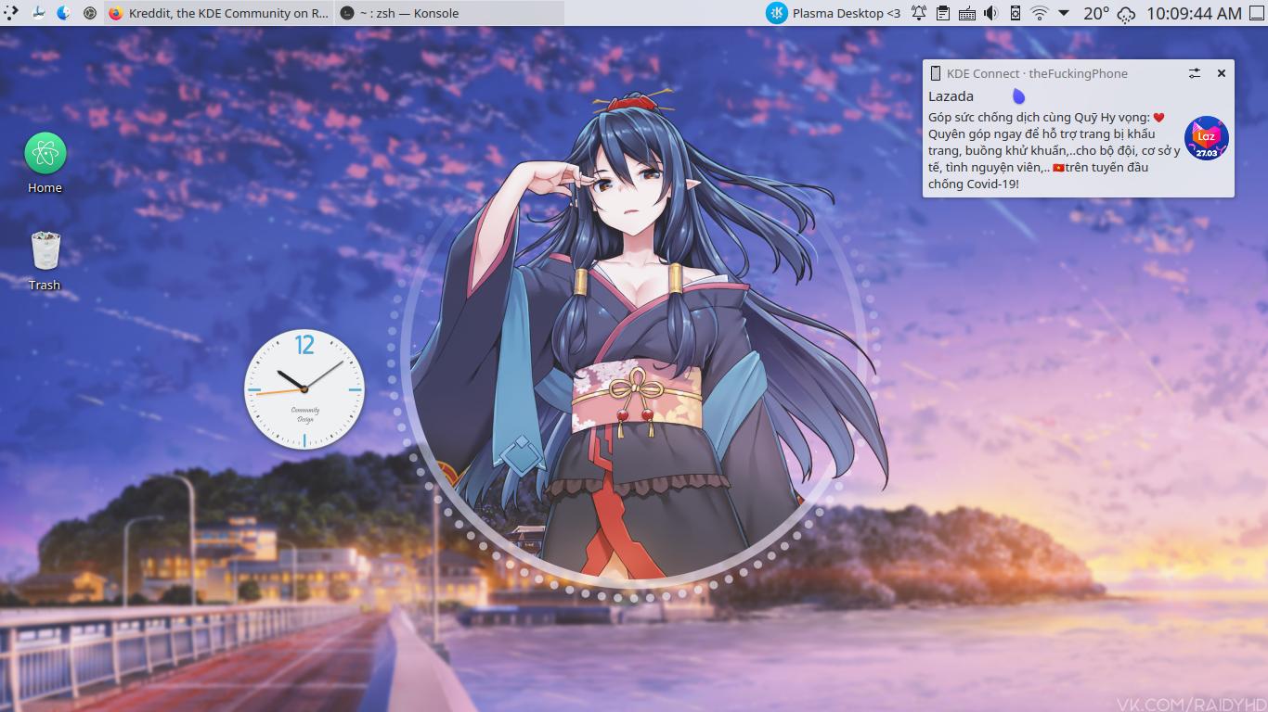Click the Plasma Desktop <3 label
This screenshot has width=1268, height=712.
point(847,13)
